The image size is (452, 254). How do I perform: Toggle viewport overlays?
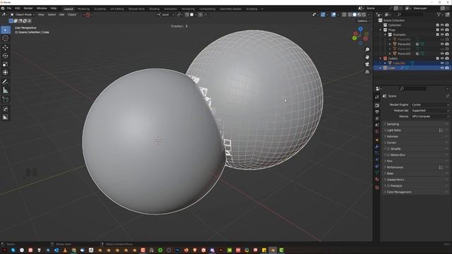(x=333, y=15)
